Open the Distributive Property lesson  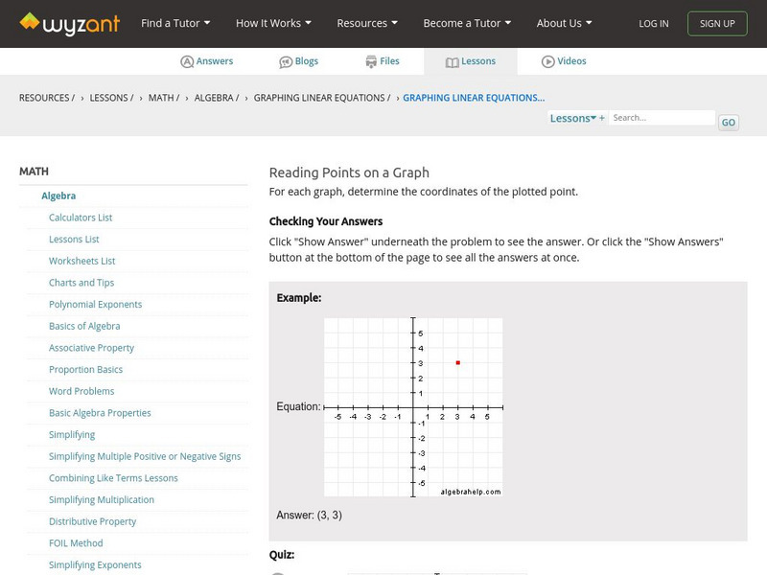tap(91, 521)
